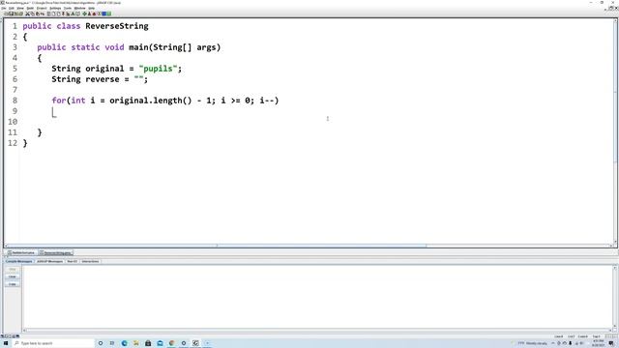Open Chrome from the taskbar
619x348 pixels.
172,343
